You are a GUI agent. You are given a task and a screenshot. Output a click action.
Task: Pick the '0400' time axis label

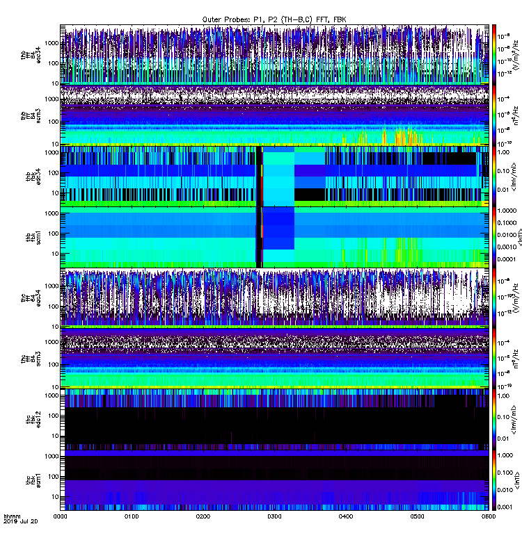346,516
